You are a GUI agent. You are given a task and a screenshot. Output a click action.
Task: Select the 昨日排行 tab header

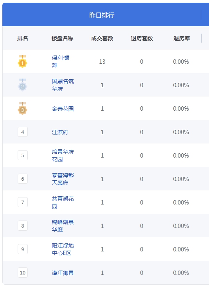(102, 15)
